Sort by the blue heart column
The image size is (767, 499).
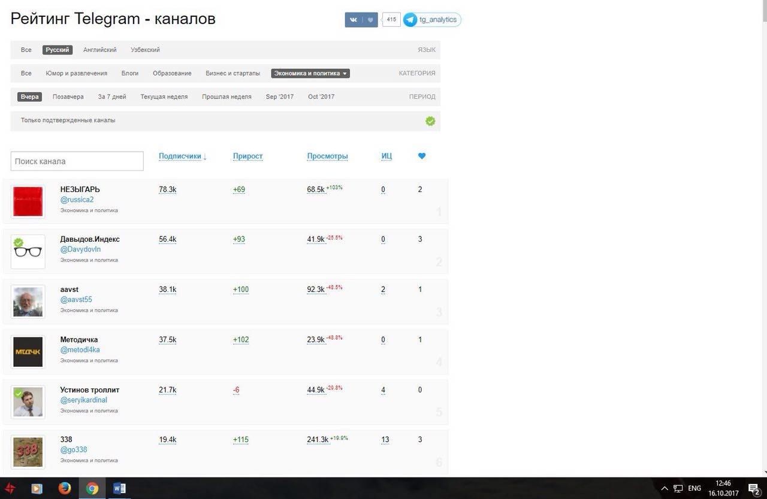pos(422,156)
